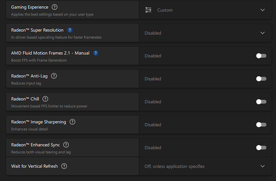This screenshot has height=181, width=276.
Task: Click the Radeon Chill help icon
Action: click(x=45, y=99)
